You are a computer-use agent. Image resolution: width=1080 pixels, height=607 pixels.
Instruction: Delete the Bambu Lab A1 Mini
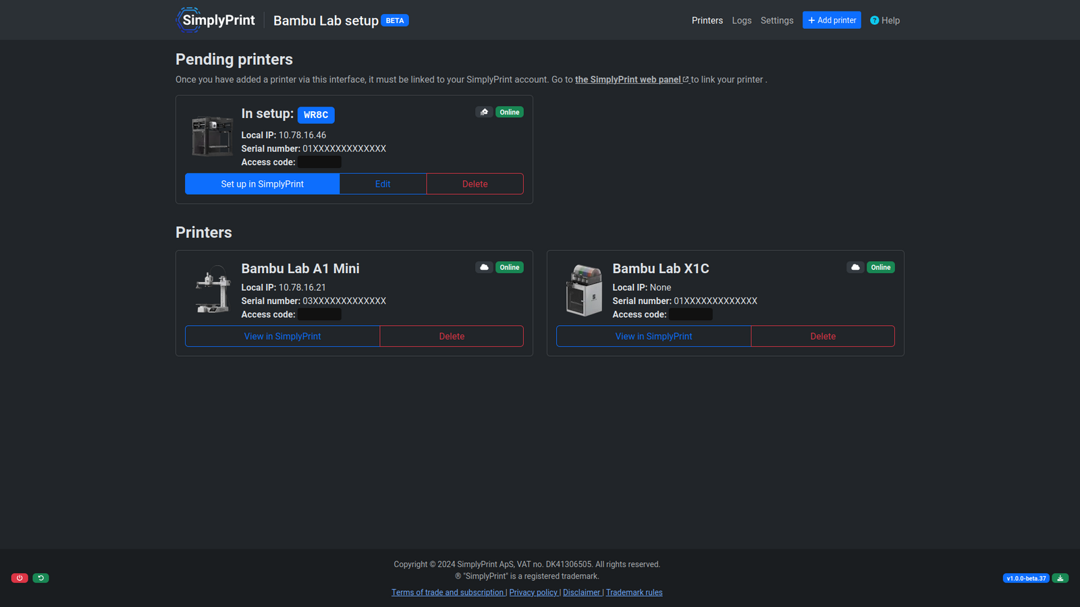pos(452,337)
